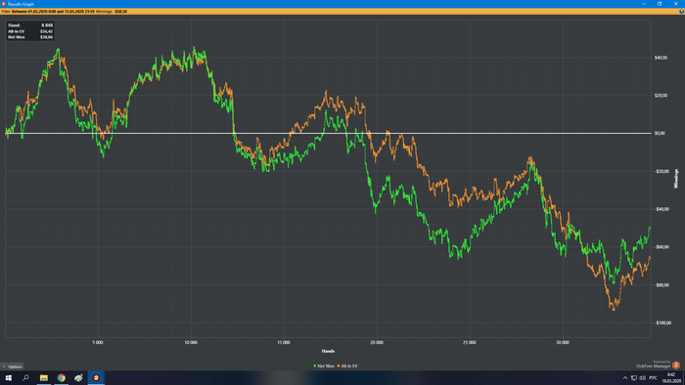Open the taskbar clock and date
Viewport: 685px width, 385px height.
[x=671, y=377]
